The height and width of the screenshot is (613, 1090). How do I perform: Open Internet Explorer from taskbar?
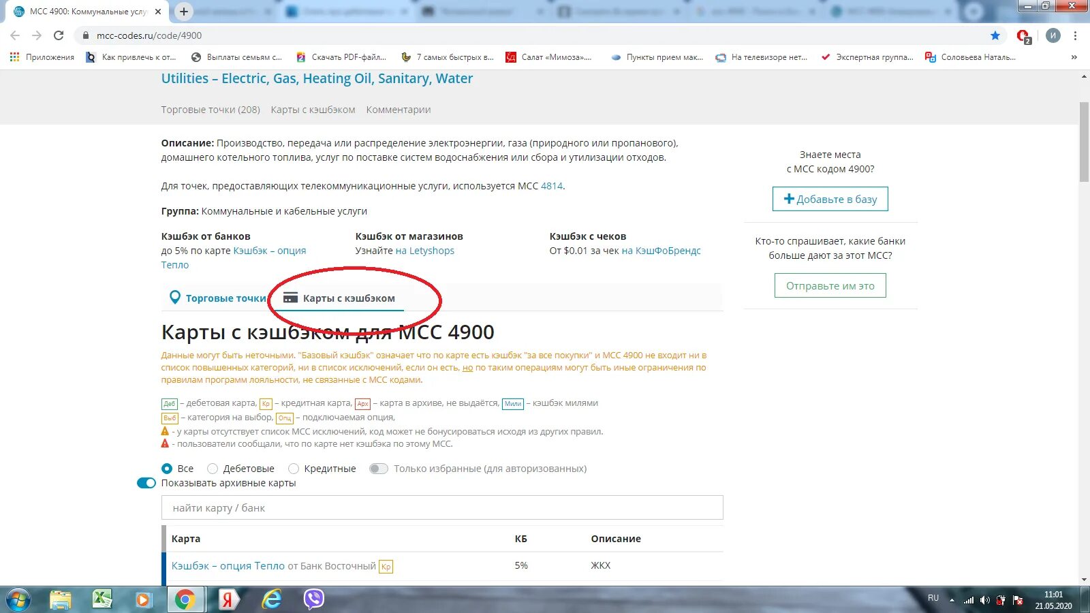coord(272,599)
